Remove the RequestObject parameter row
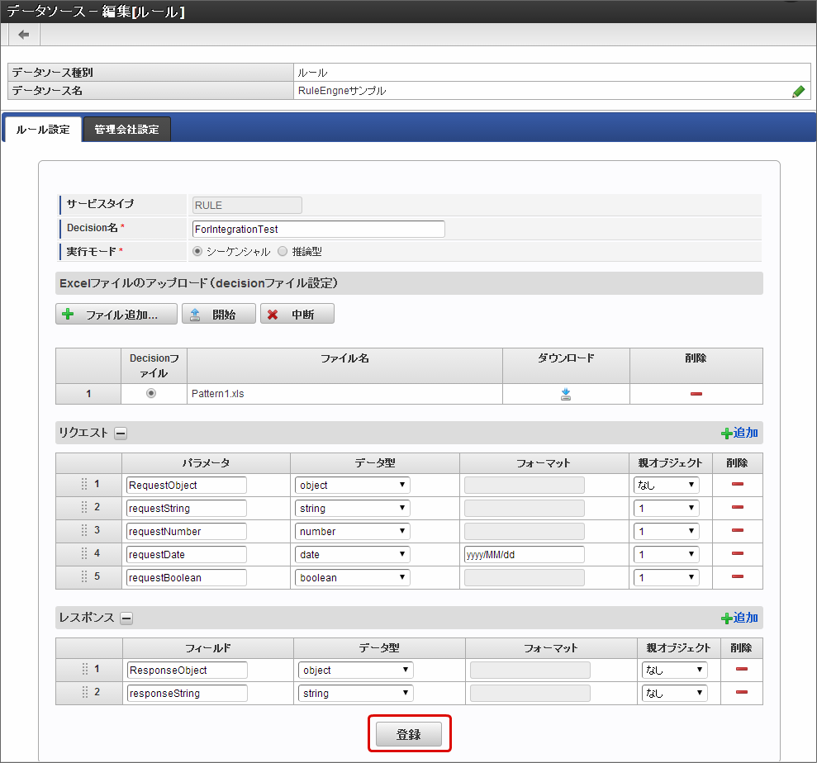817x763 pixels. click(x=738, y=485)
